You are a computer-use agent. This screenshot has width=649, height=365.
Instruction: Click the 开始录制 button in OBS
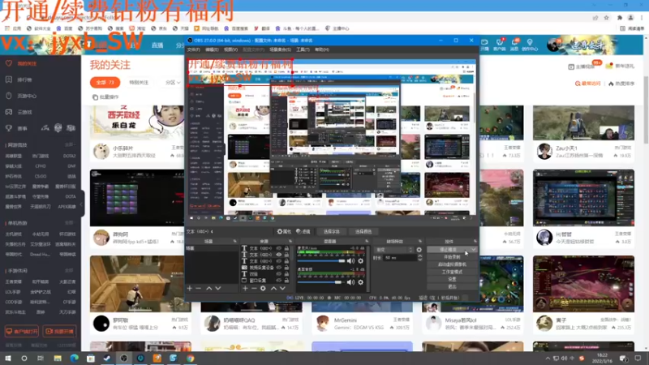point(452,257)
